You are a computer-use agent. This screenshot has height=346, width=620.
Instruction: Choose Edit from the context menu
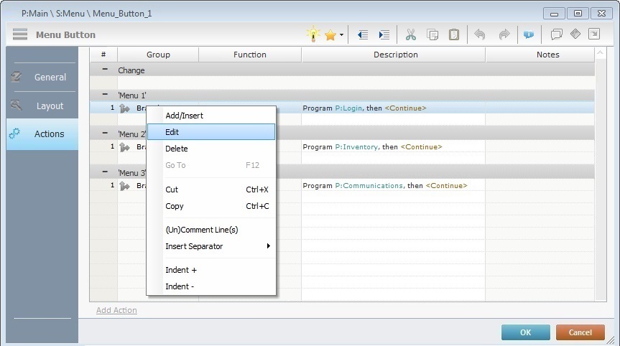(172, 132)
